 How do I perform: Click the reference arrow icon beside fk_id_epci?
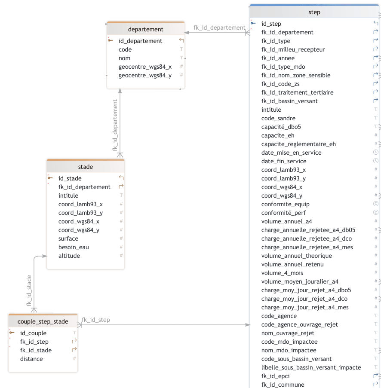point(375,376)
